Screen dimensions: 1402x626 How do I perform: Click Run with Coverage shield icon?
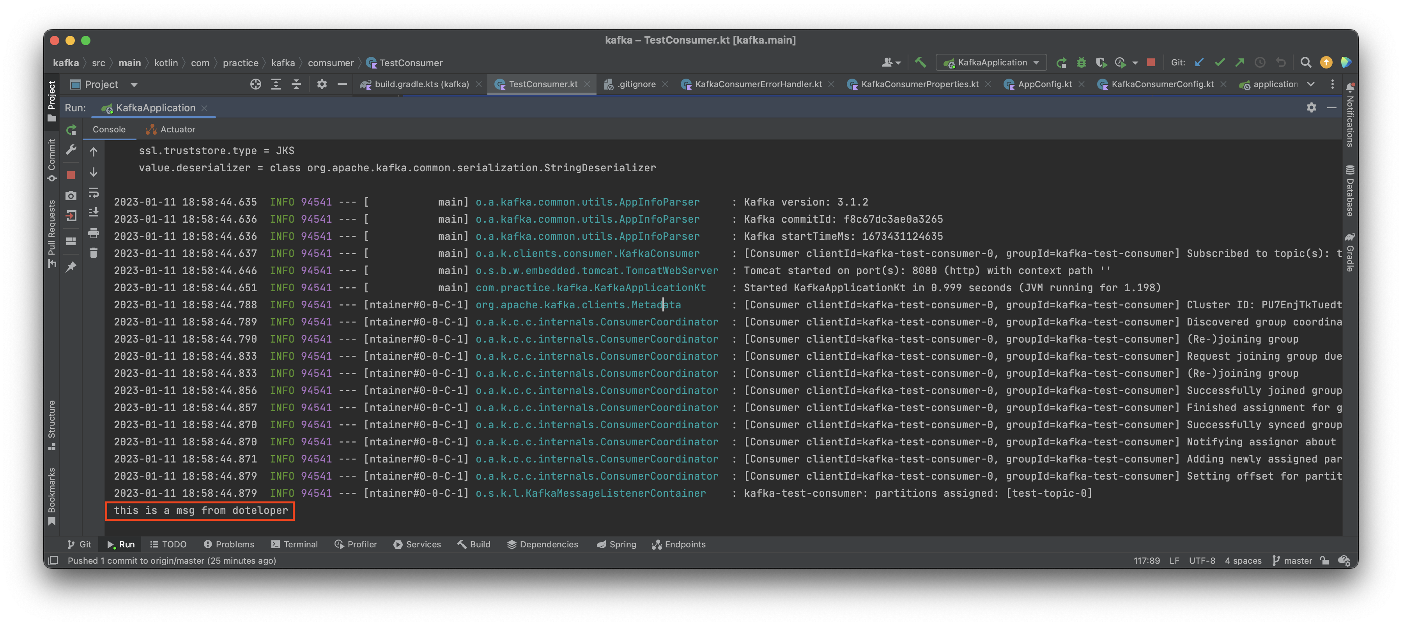pos(1101,63)
